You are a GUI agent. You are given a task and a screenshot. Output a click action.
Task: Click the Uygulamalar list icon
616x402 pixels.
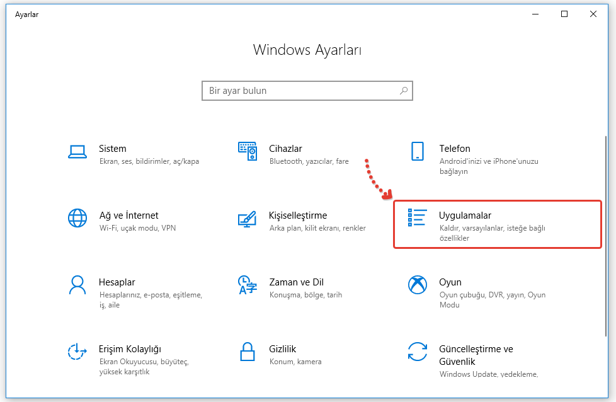point(417,218)
